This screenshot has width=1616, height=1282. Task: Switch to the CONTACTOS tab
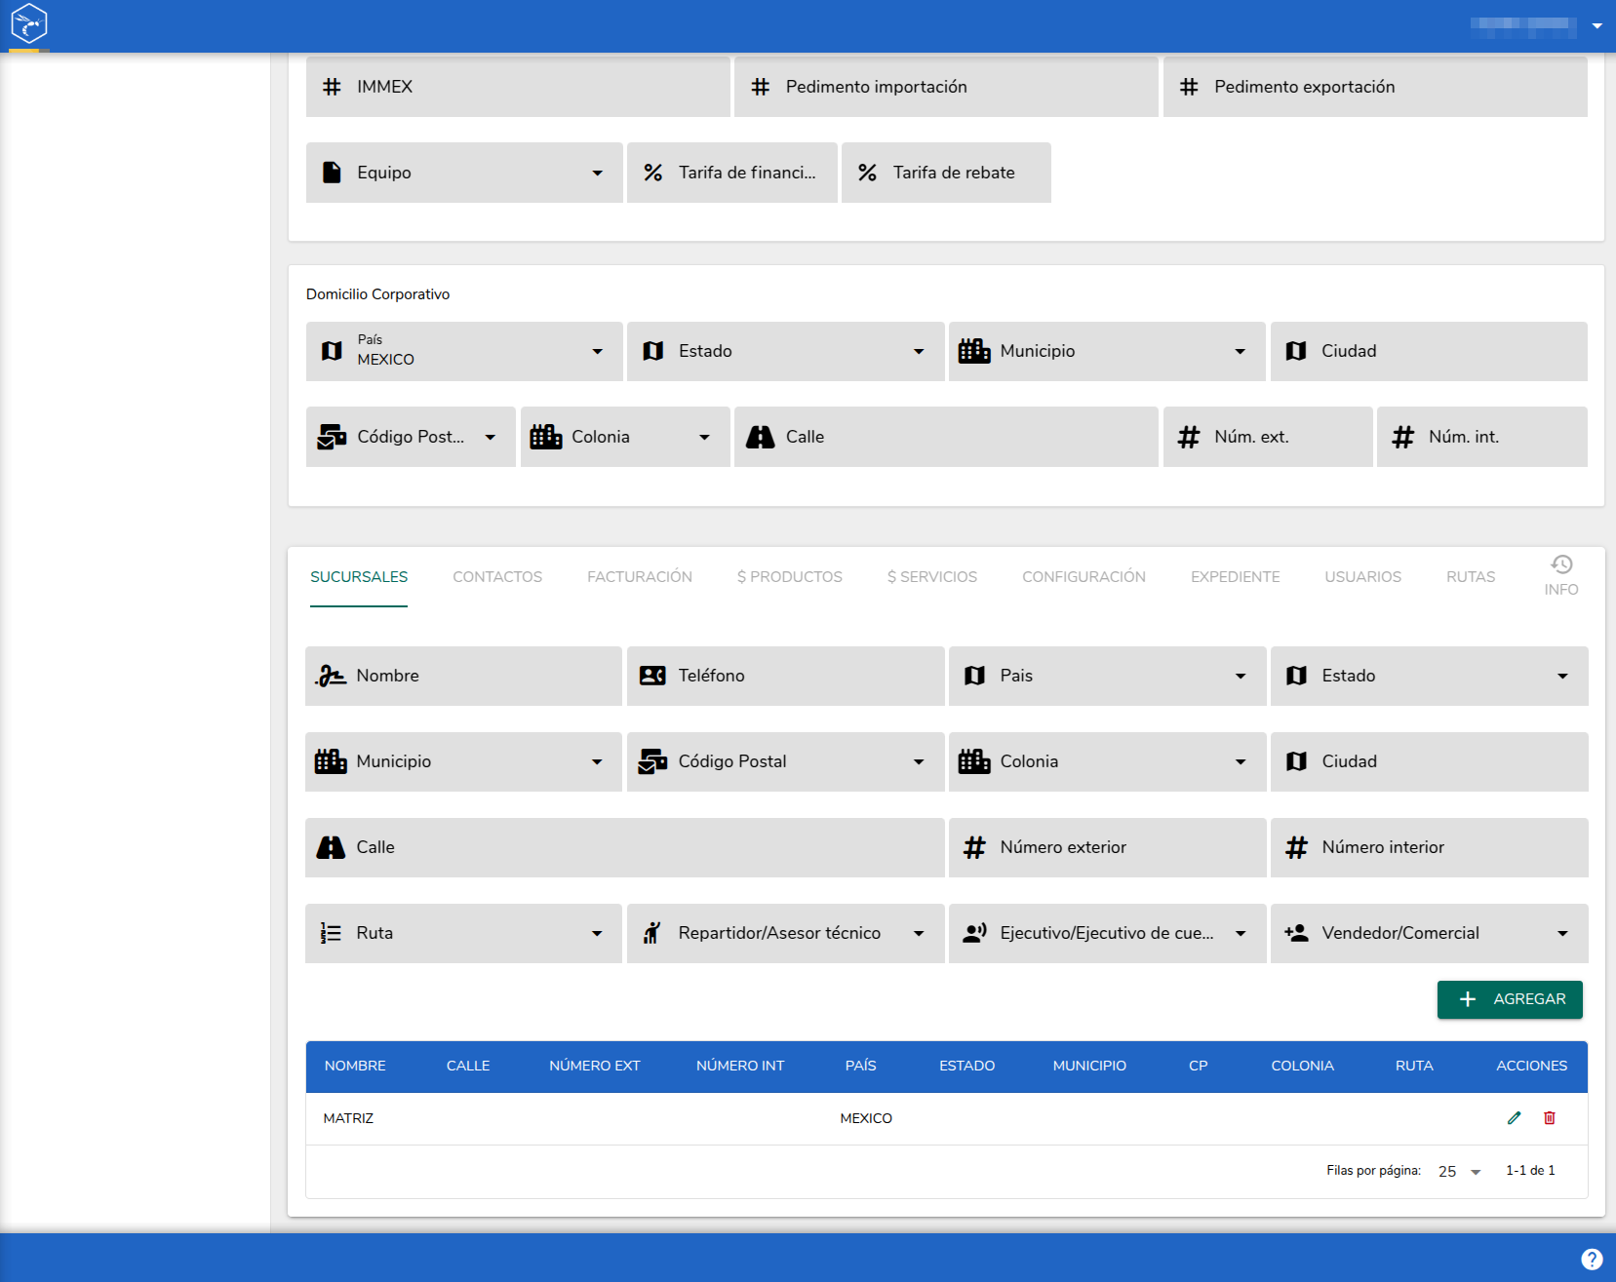(x=497, y=577)
